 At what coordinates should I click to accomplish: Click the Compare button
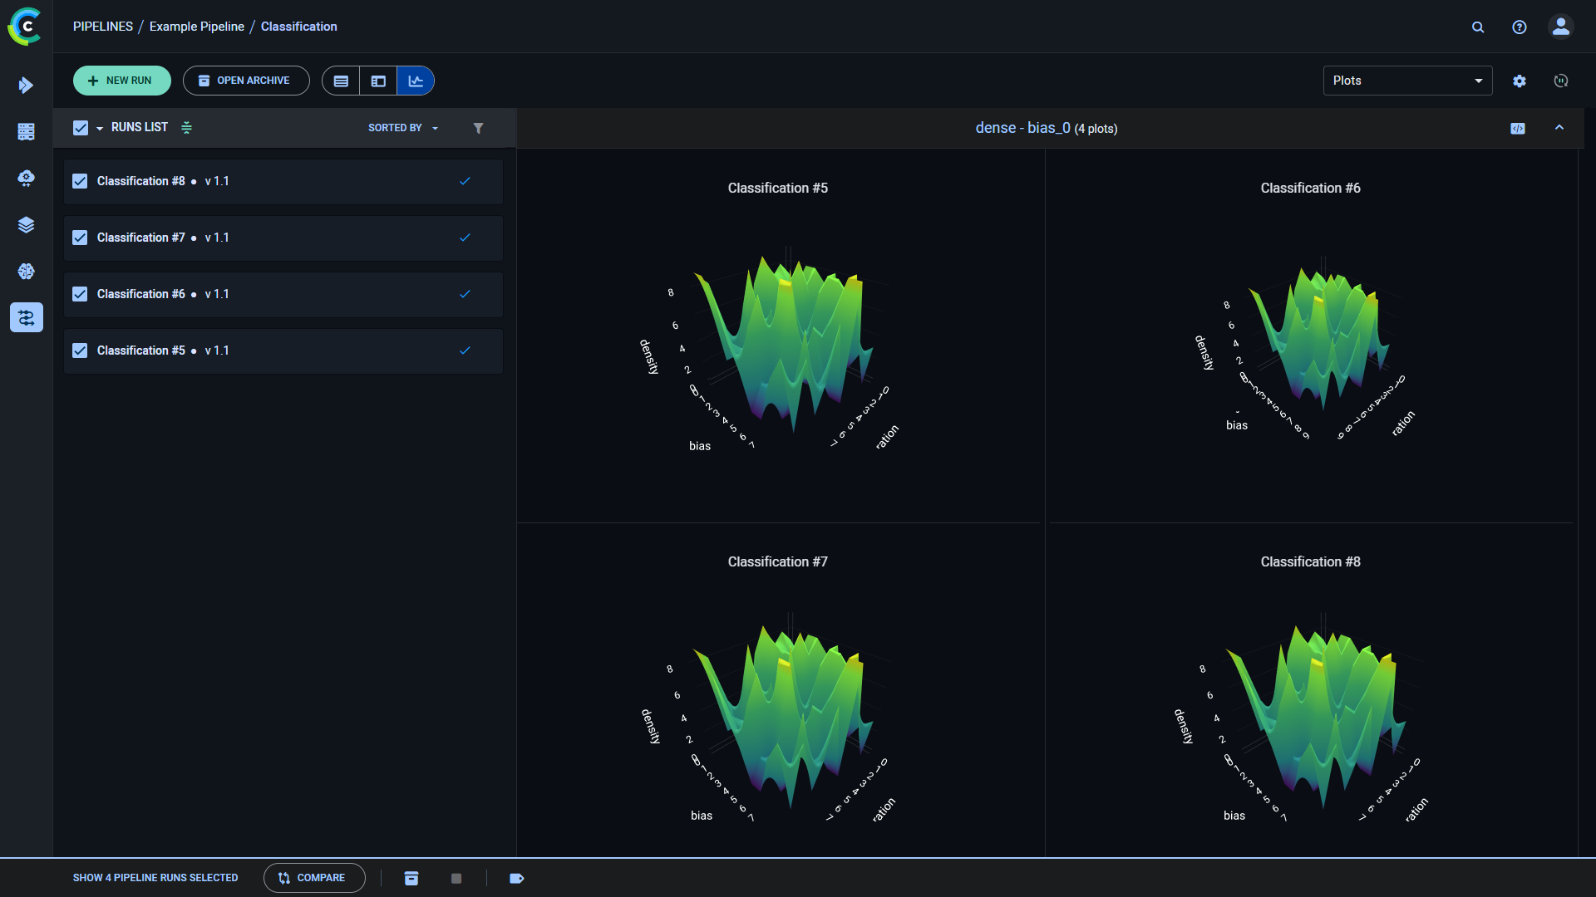[313, 878]
